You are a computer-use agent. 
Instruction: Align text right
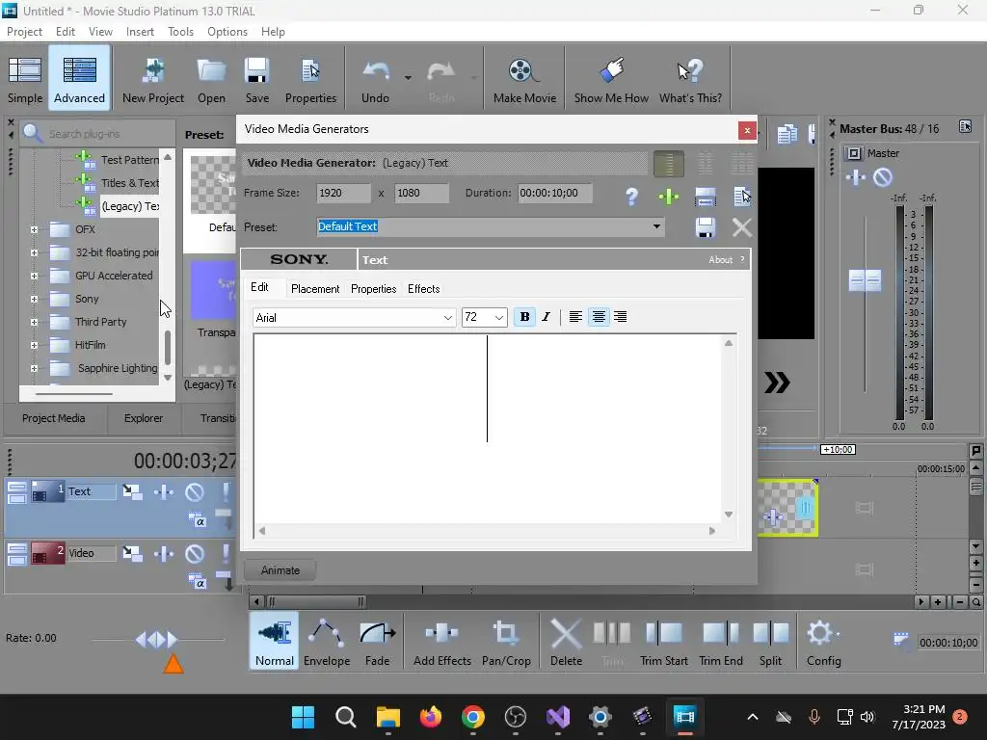621,317
